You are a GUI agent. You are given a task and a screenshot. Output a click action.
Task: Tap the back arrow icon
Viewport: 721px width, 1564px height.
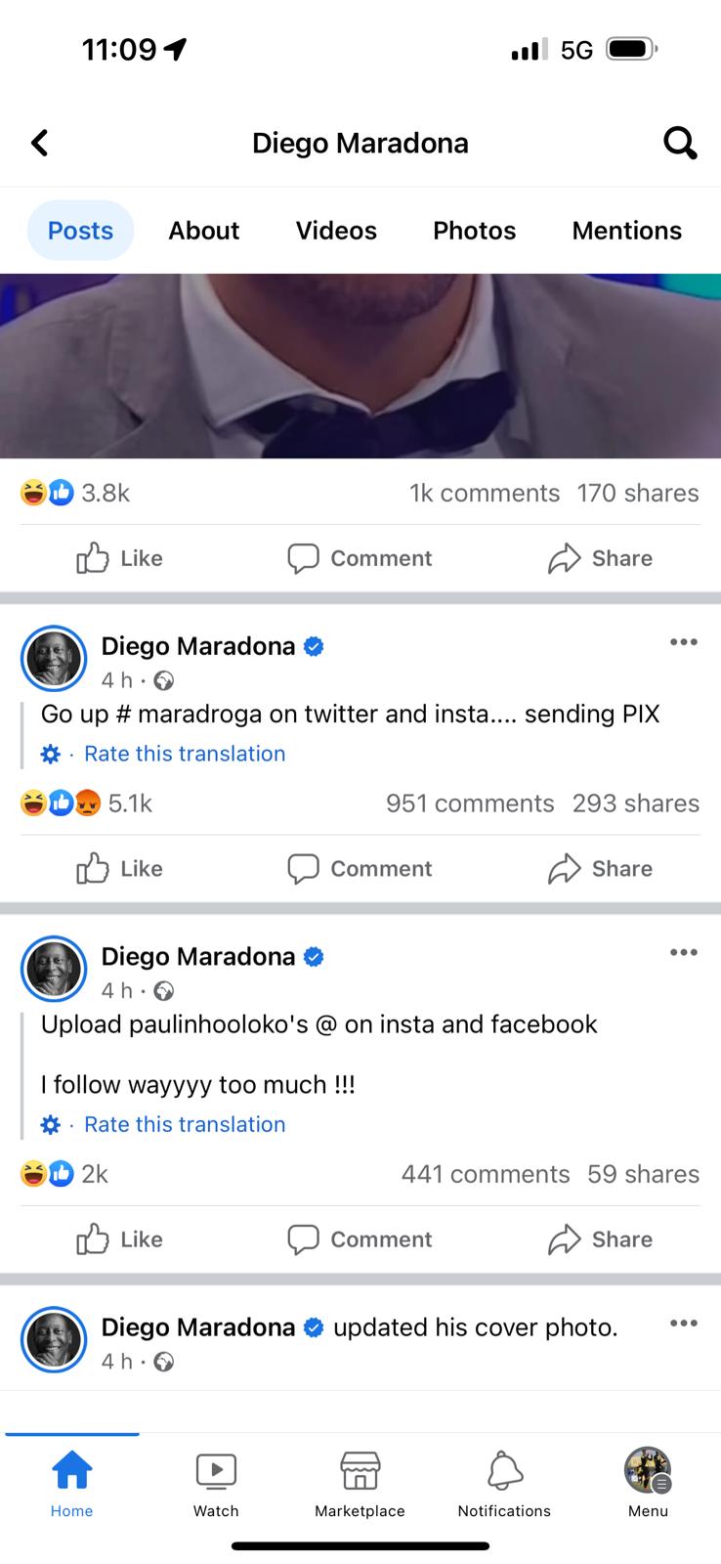click(40, 143)
